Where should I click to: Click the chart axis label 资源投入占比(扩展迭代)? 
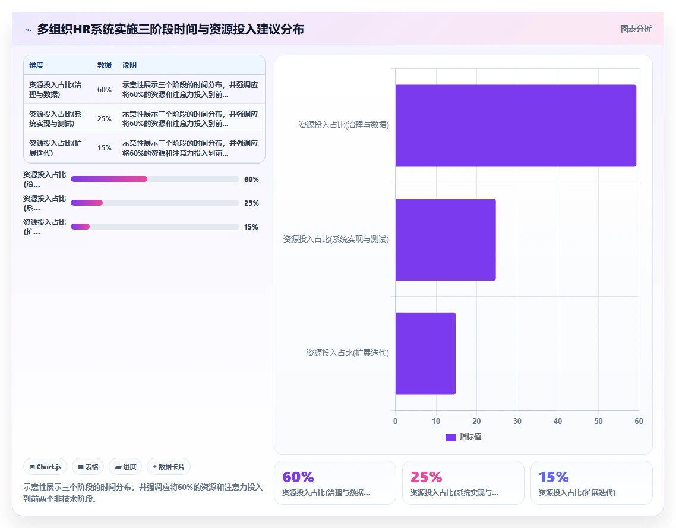click(x=348, y=353)
